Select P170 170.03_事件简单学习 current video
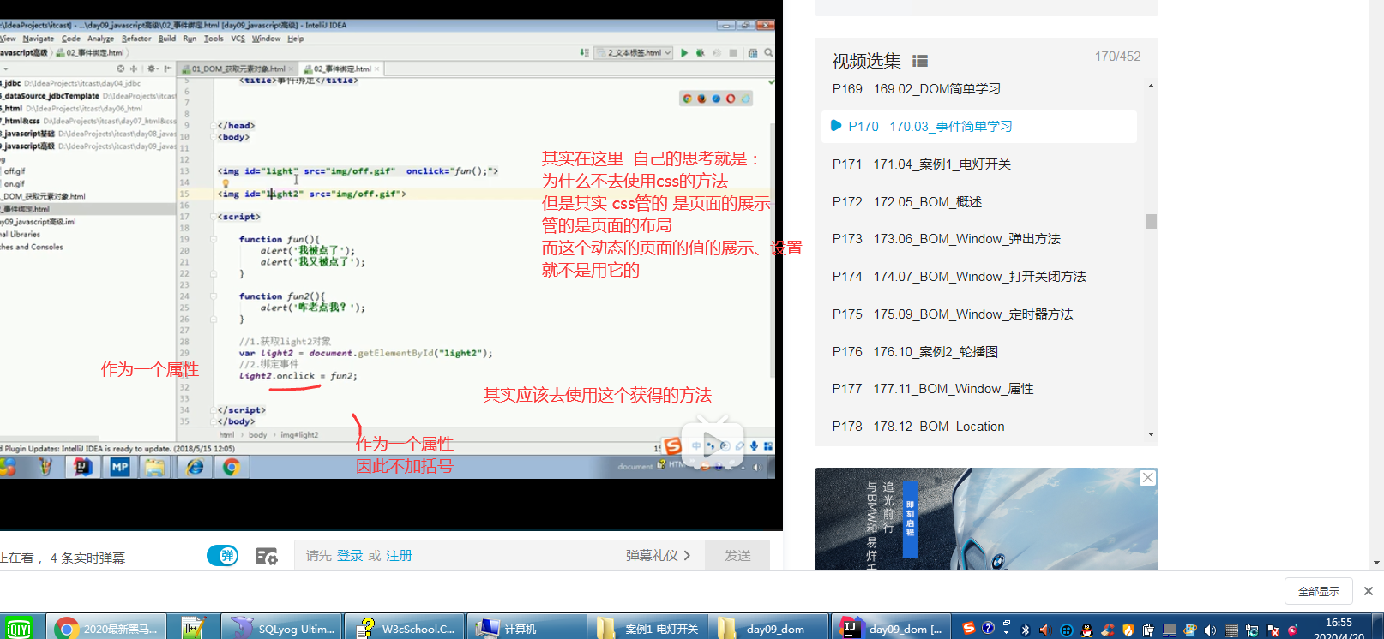The height and width of the screenshot is (639, 1384). 979,126
